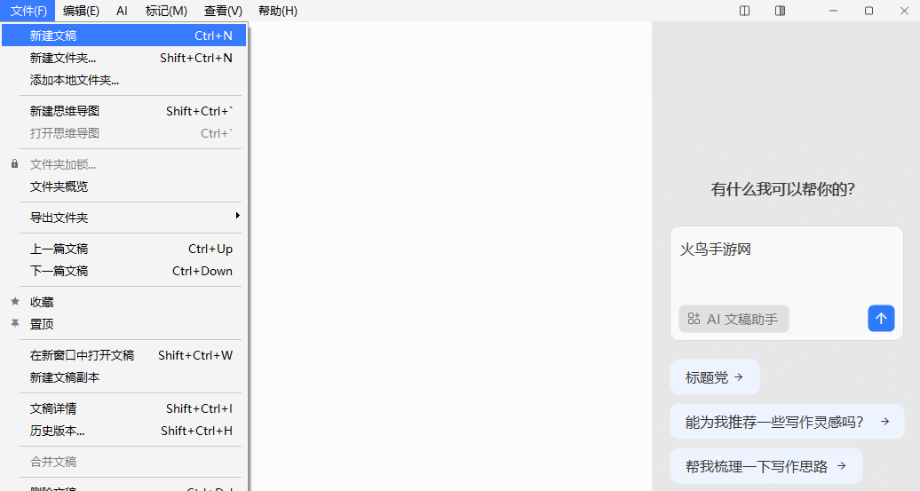The height and width of the screenshot is (491, 920).
Task: Open the 编辑(E) menu
Action: 81,11
